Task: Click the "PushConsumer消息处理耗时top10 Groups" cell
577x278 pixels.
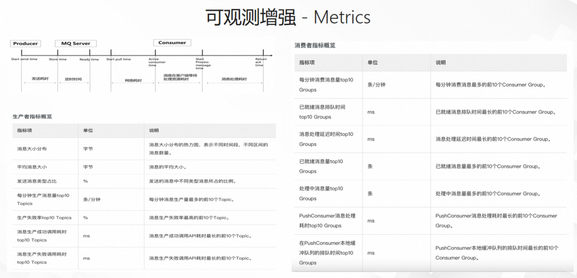Action: (327, 221)
